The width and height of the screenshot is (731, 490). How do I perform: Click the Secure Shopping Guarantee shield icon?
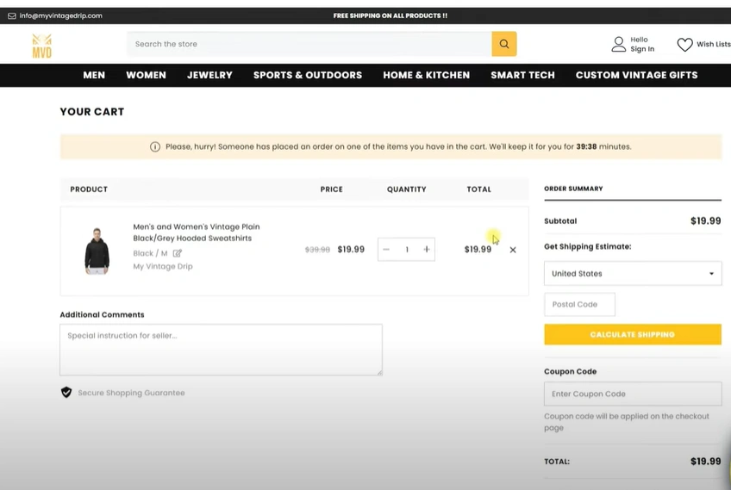pos(66,392)
